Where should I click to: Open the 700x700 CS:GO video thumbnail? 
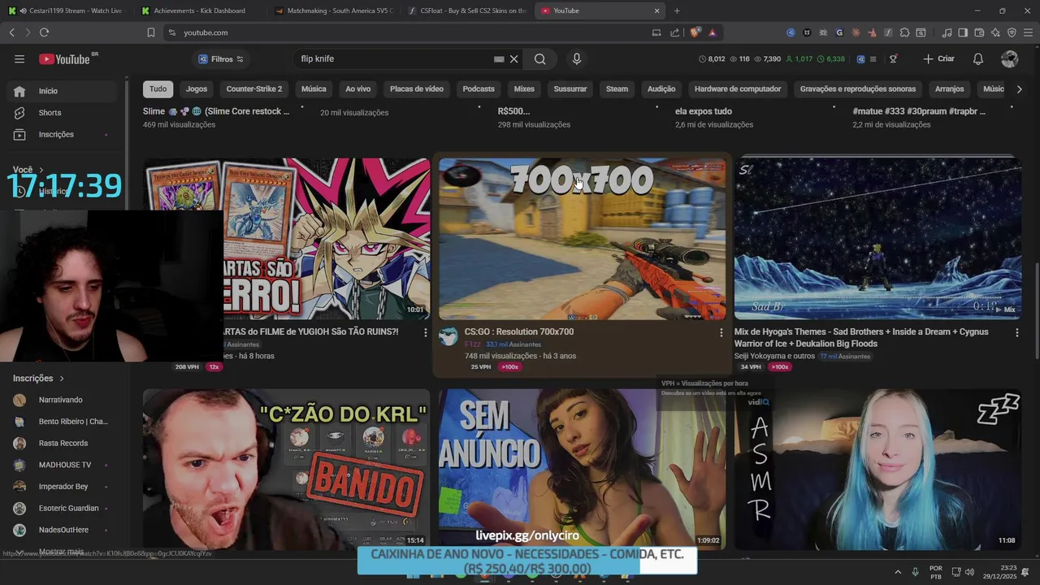click(x=582, y=239)
